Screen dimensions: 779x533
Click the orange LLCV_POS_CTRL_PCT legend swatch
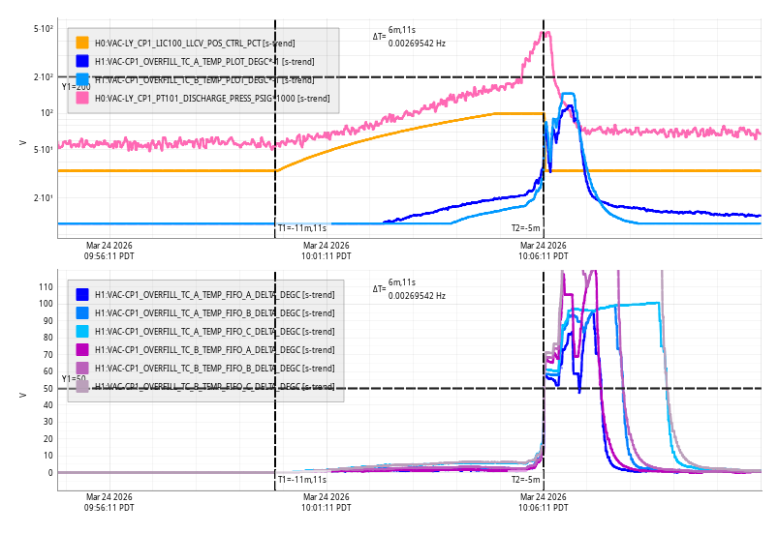point(82,43)
